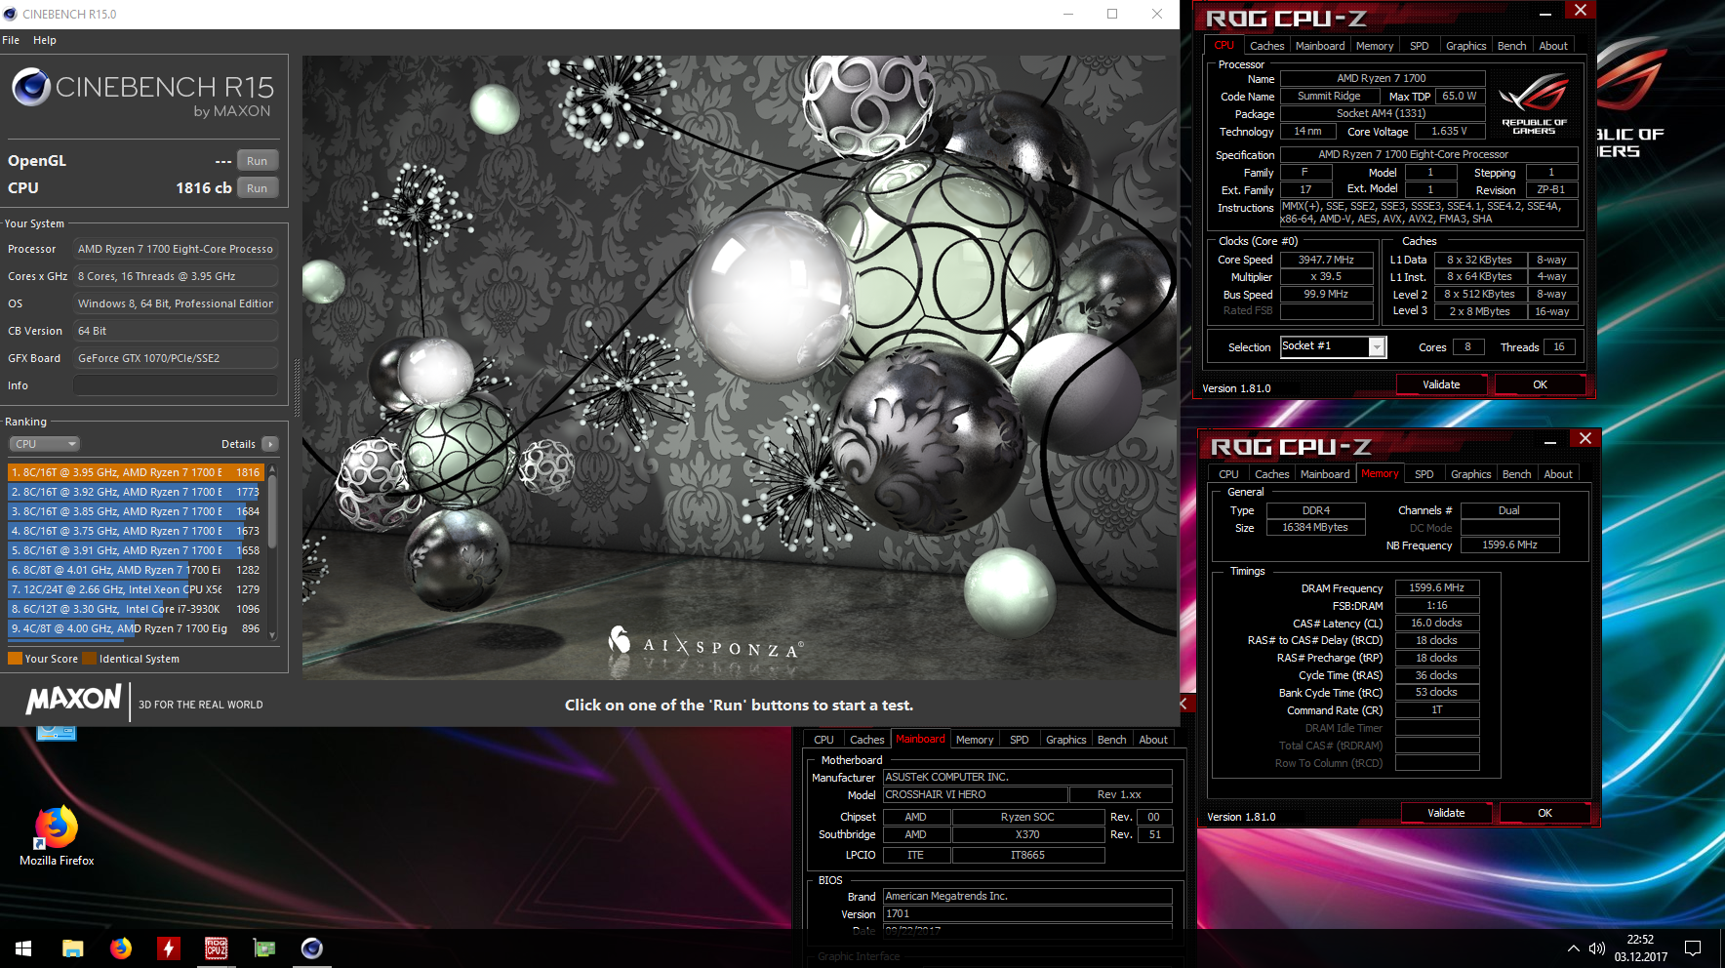Minimize the Cinebench R15.0 window
1725x968 pixels.
pos(1068,14)
